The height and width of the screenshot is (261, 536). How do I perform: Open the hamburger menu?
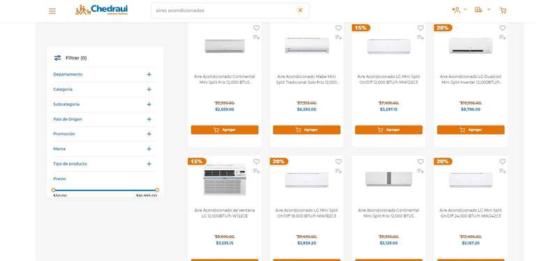[x=52, y=11]
